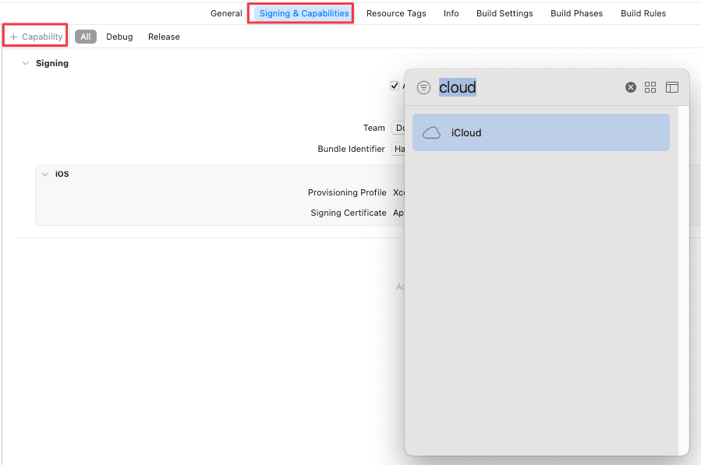Go to the Build Settings tab
The width and height of the screenshot is (701, 465).
point(505,13)
